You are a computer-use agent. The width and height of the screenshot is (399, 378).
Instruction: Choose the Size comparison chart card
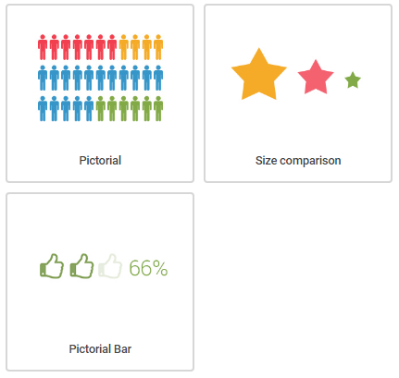point(298,93)
